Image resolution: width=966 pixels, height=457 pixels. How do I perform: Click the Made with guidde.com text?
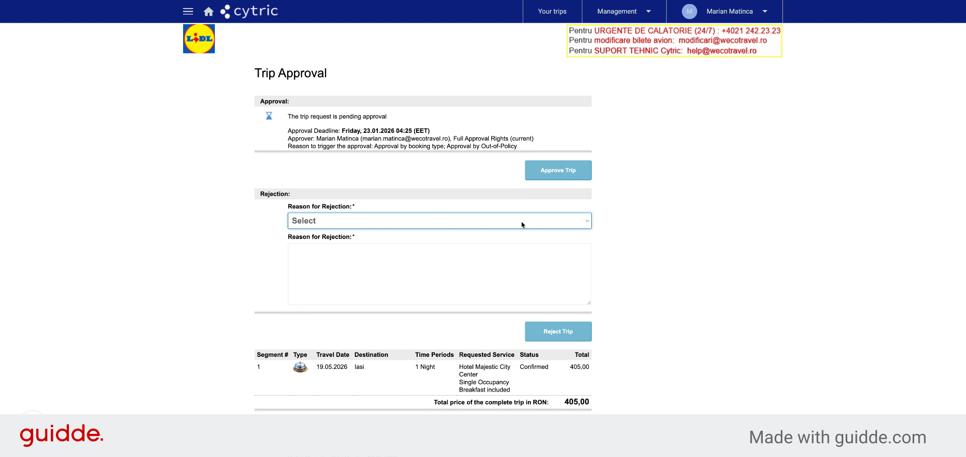838,437
